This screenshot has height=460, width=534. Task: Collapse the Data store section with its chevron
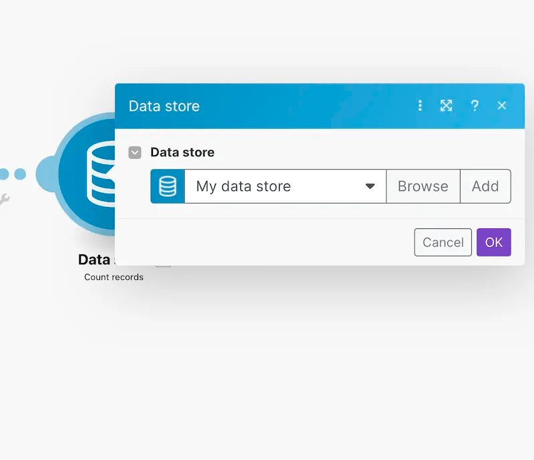tap(134, 152)
